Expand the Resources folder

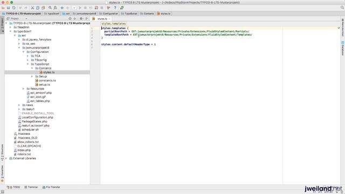(24, 88)
